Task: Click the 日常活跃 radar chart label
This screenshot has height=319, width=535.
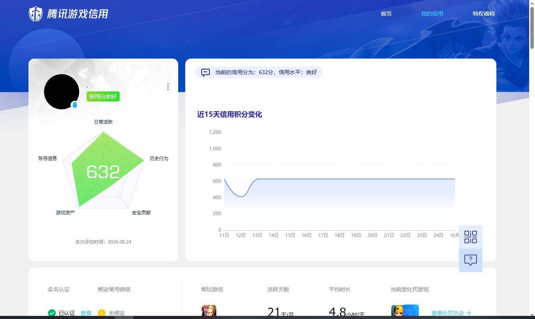Action: pyautogui.click(x=103, y=122)
